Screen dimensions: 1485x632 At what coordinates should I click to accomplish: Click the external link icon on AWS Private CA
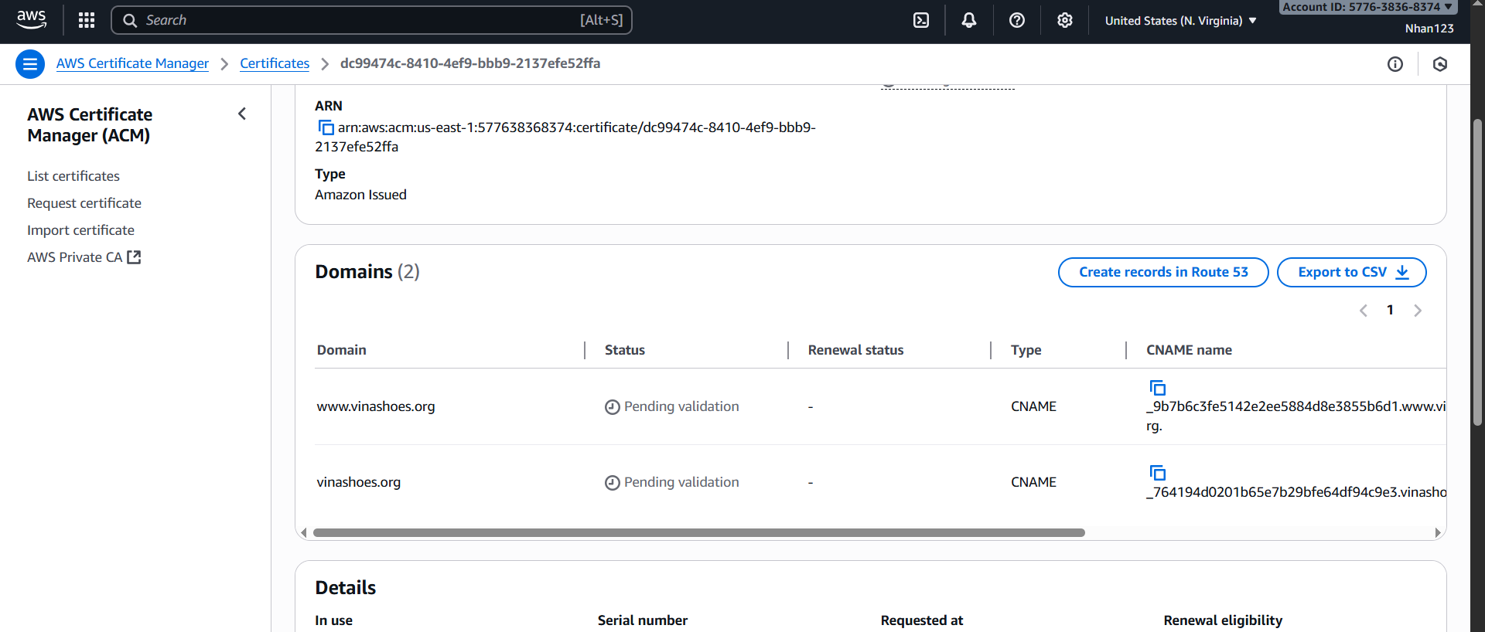click(134, 257)
